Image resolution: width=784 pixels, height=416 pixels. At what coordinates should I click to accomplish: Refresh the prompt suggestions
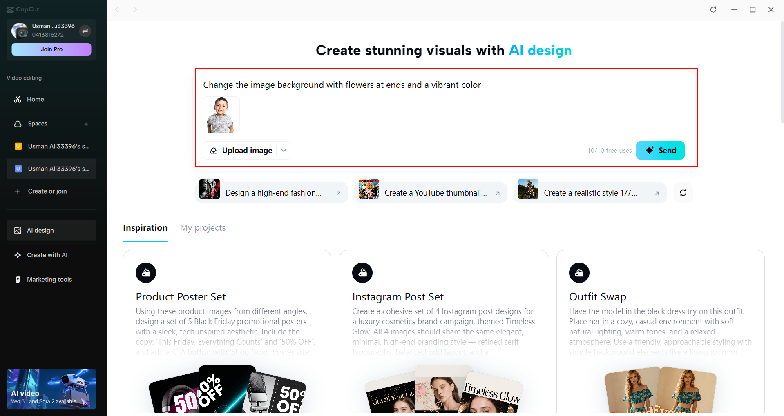[x=683, y=193]
